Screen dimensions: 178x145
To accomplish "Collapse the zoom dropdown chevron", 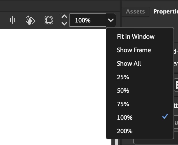I will pyautogui.click(x=111, y=20).
